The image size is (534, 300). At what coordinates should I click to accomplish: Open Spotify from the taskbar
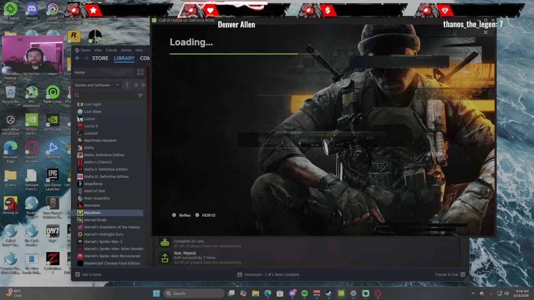304,293
